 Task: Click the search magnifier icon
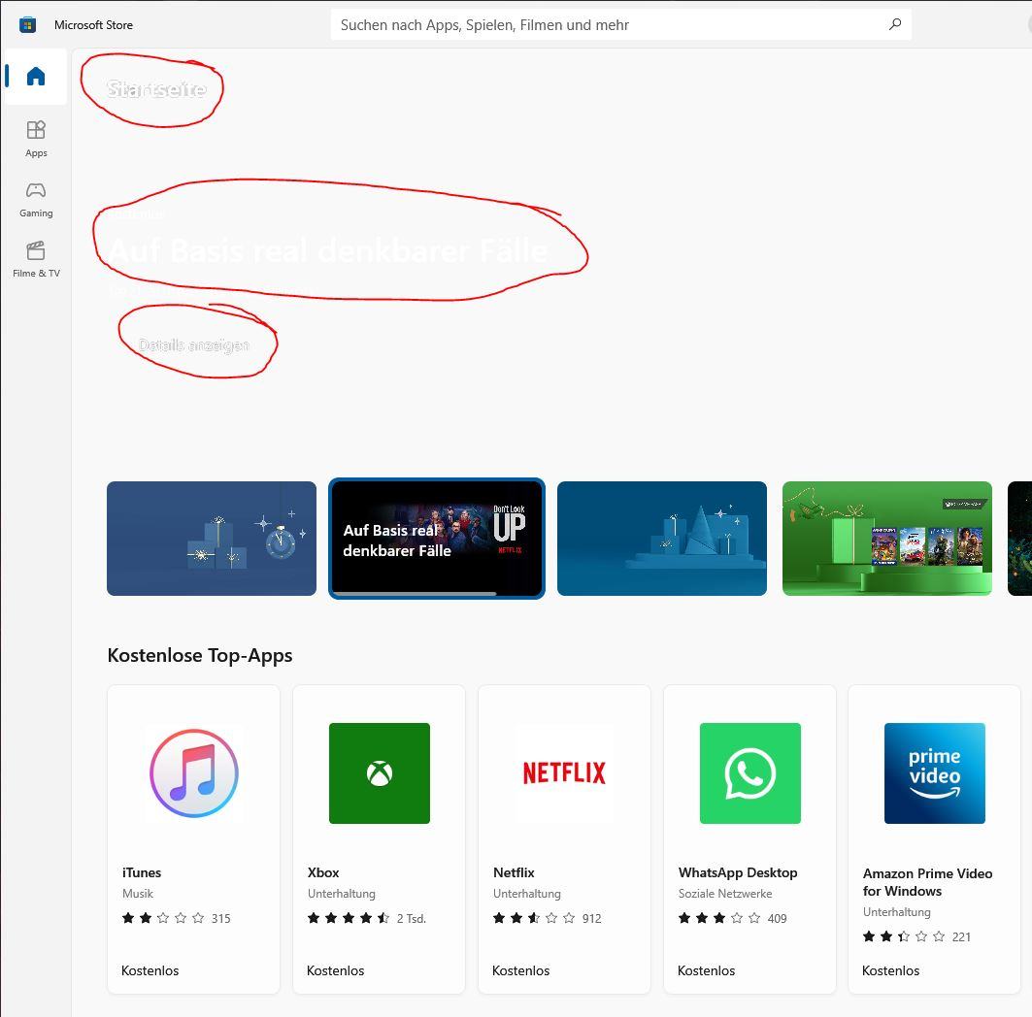pyautogui.click(x=894, y=24)
